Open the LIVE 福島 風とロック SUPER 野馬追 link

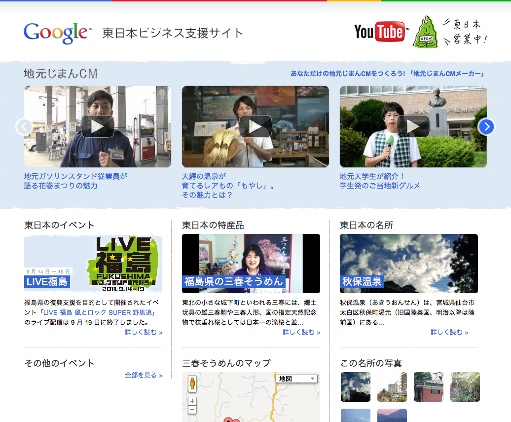(98, 312)
